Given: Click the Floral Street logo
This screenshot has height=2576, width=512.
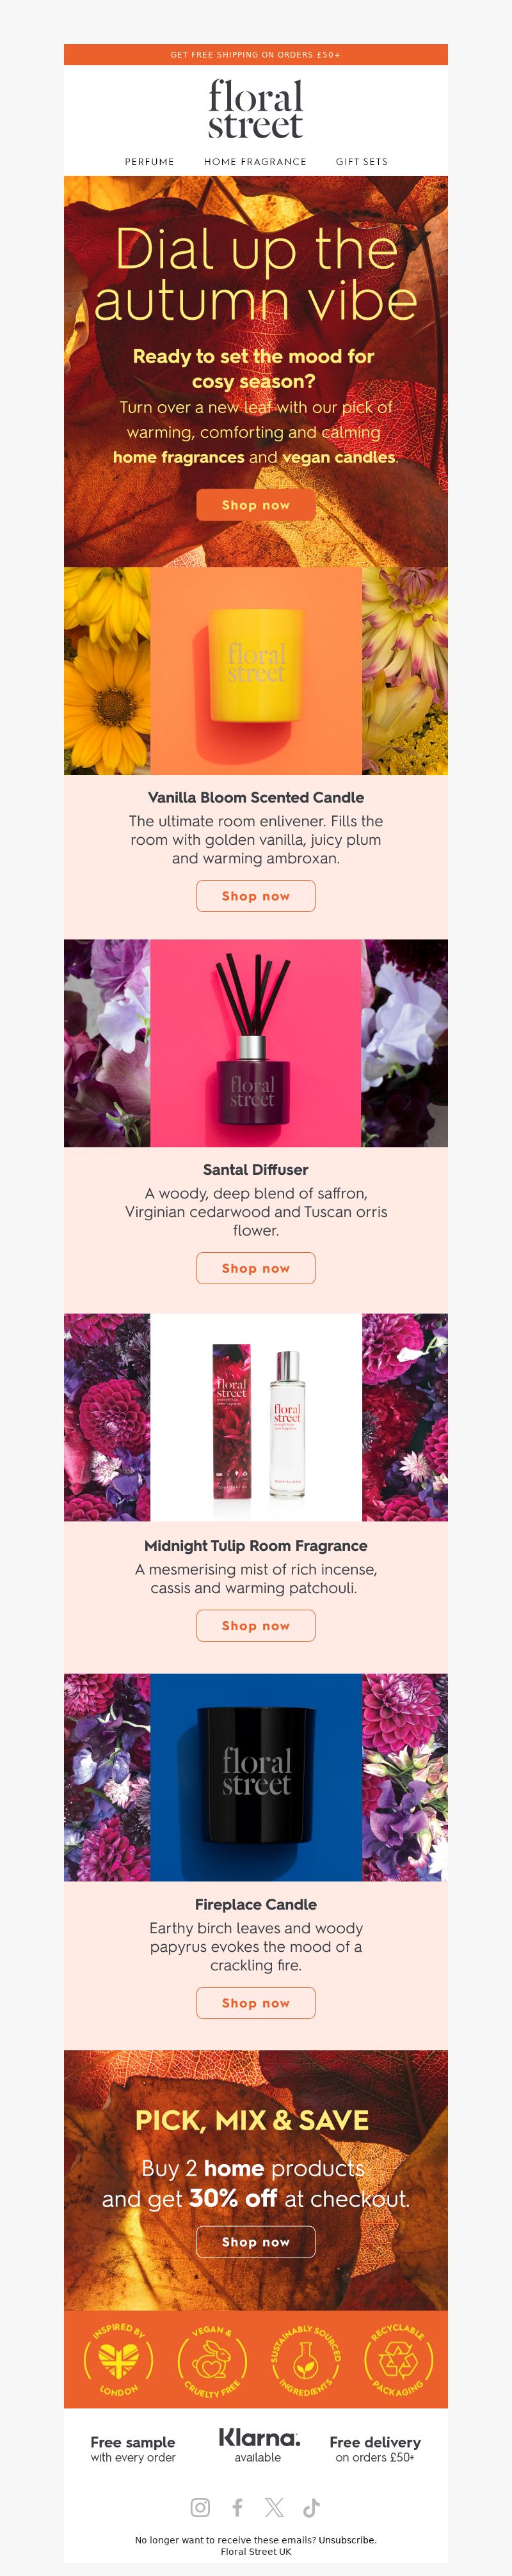Looking at the screenshot, I should click(256, 110).
